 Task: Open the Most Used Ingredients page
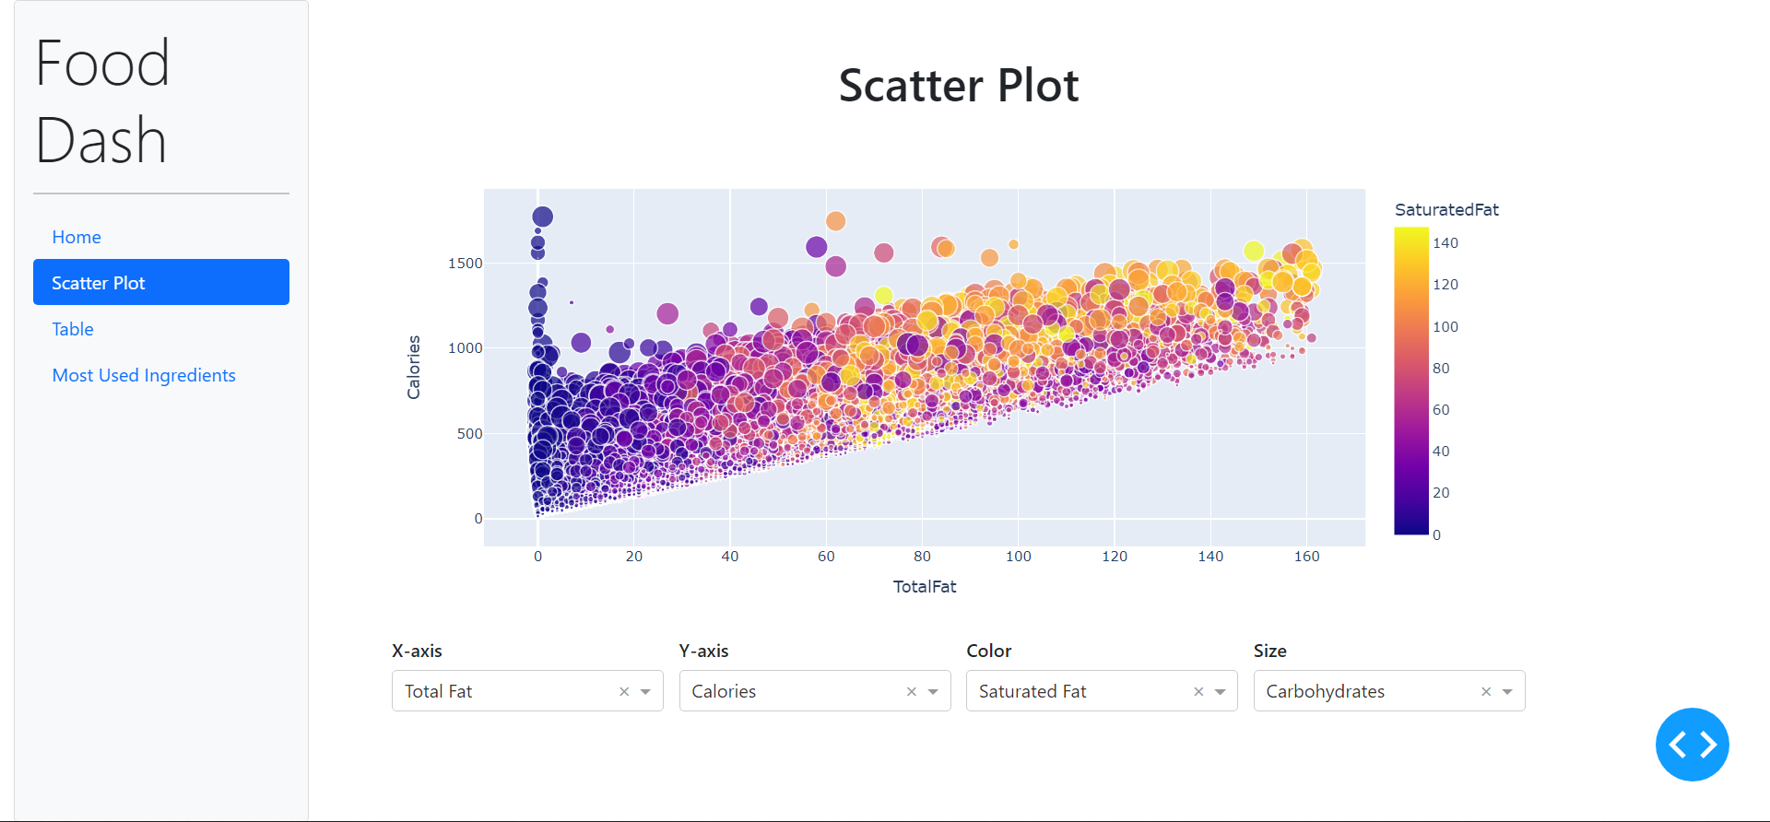pos(144,375)
